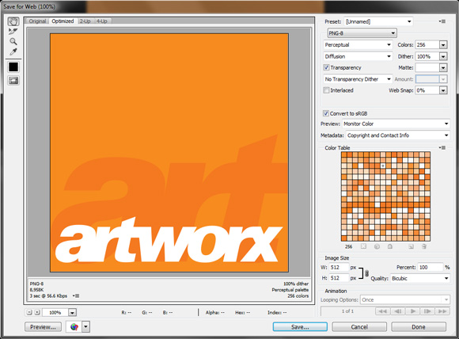The image size is (459, 339).
Task: Click the Web Snap value field showing 0%
Action: (x=427, y=90)
